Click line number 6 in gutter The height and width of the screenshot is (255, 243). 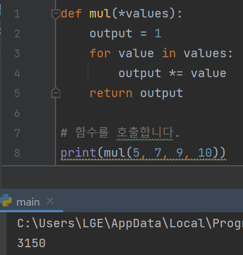coord(17,113)
